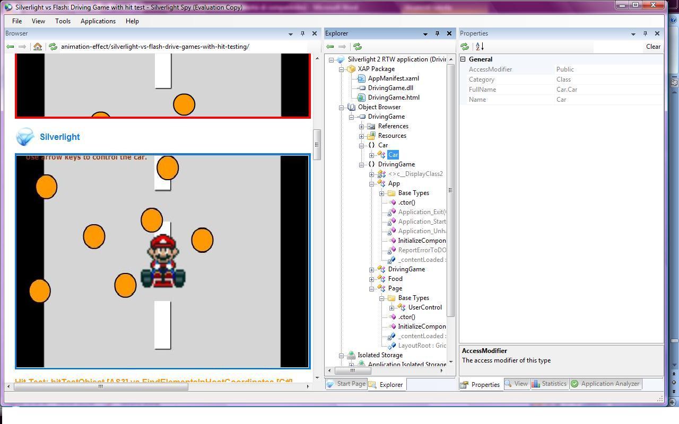Image resolution: width=679 pixels, height=424 pixels.
Task: Switch to the View tab
Action: click(516, 384)
